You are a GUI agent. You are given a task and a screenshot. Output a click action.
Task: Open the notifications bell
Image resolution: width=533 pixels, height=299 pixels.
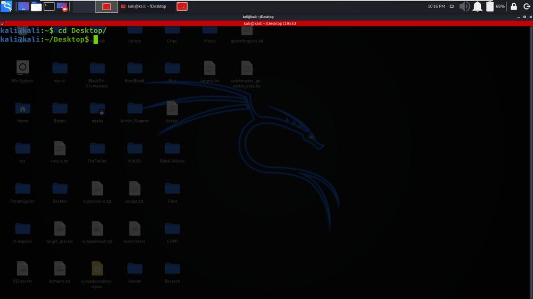tap(477, 6)
